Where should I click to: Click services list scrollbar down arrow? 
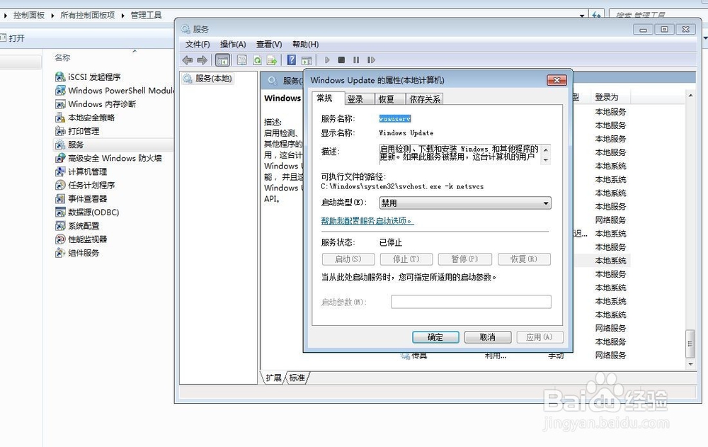[x=690, y=364]
